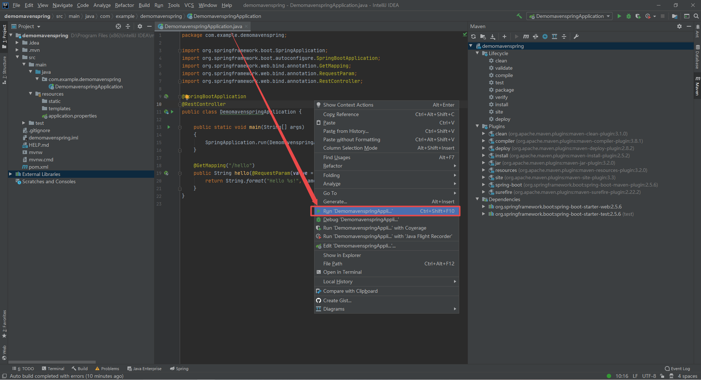701x380 pixels.
Task: Open the Ant side tool window
Action: pyautogui.click(x=697, y=31)
